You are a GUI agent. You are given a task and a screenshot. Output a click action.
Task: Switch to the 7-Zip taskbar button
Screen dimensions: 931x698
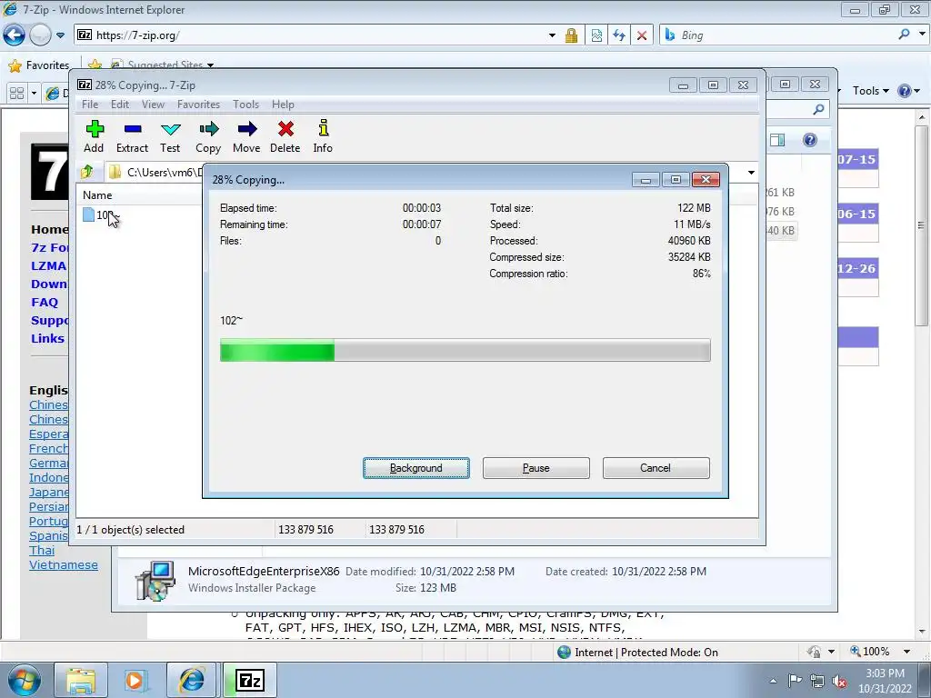[249, 680]
